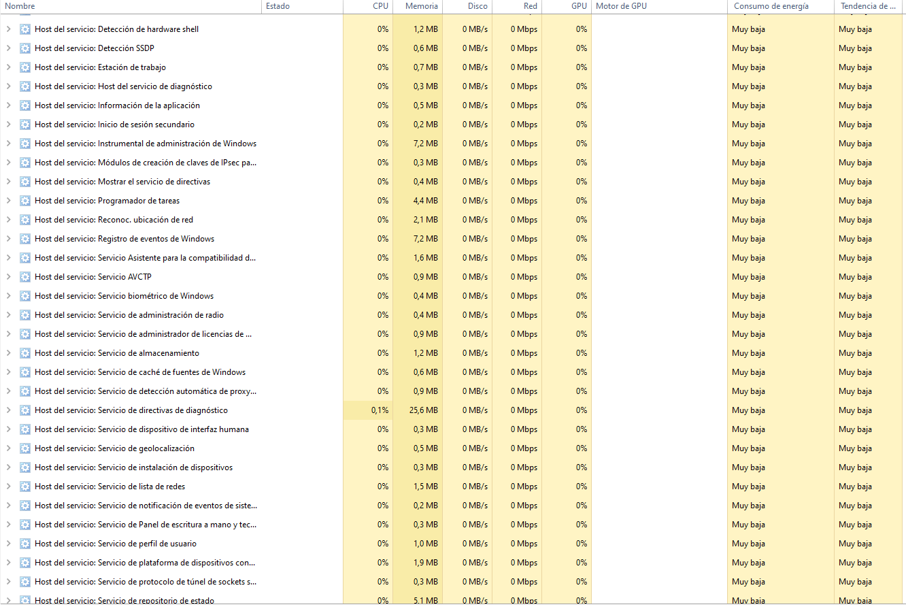This screenshot has width=906, height=609.
Task: Select 'Host del servicio: Servicio de lista de redes'
Action: pos(110,487)
